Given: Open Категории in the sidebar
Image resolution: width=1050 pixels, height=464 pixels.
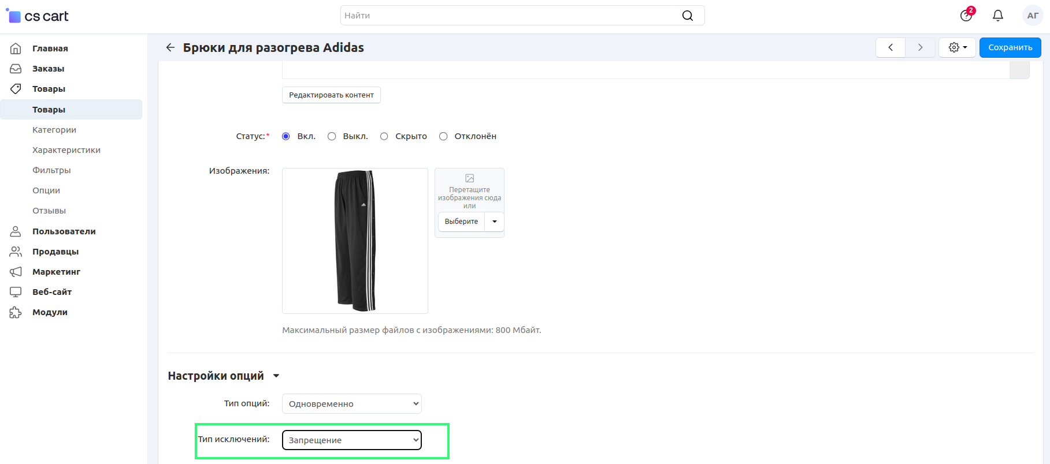Looking at the screenshot, I should (54, 130).
